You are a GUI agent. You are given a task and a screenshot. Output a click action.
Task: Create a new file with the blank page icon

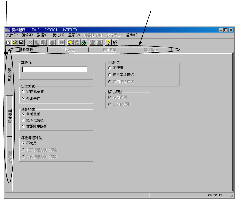coord(8,43)
